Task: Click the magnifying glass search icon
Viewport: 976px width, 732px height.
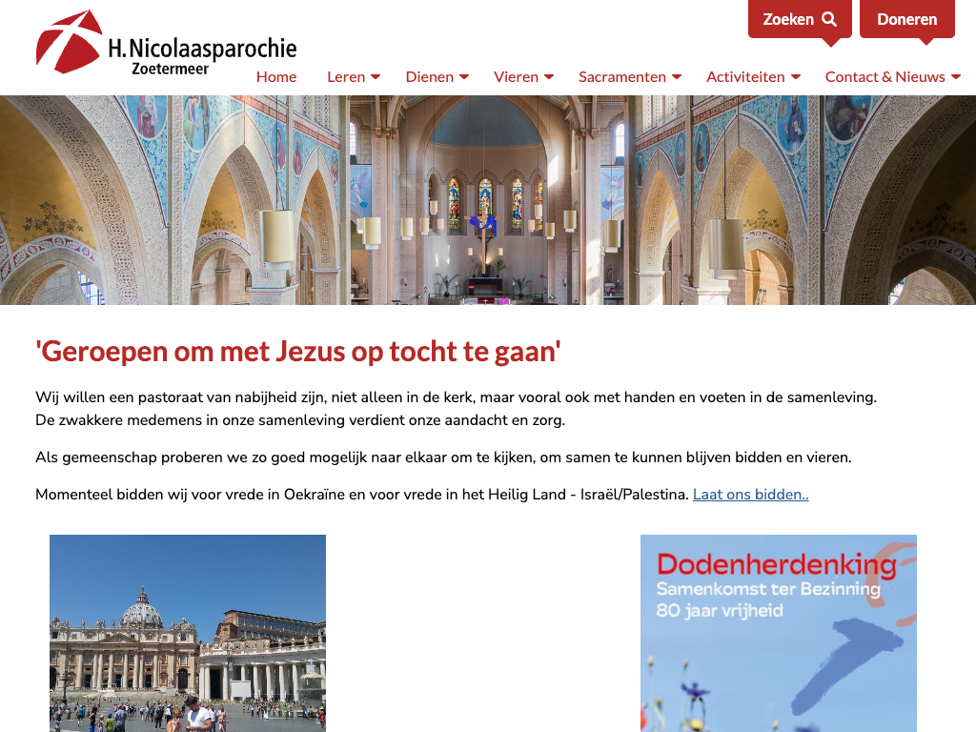Action: [x=829, y=19]
